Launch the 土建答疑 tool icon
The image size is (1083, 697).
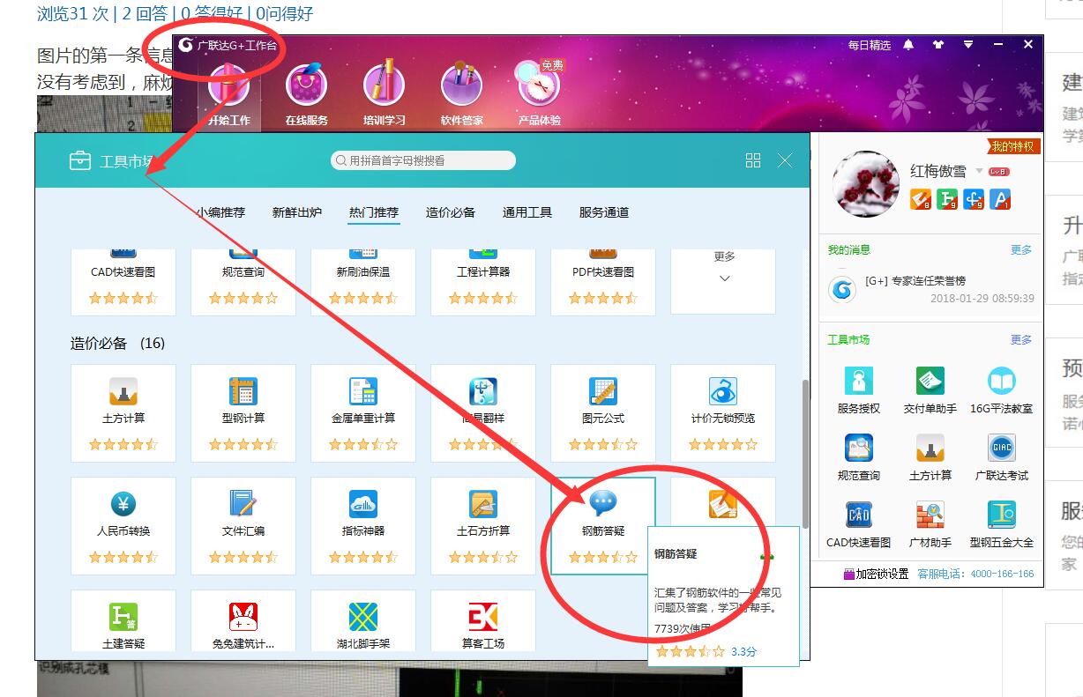point(123,617)
